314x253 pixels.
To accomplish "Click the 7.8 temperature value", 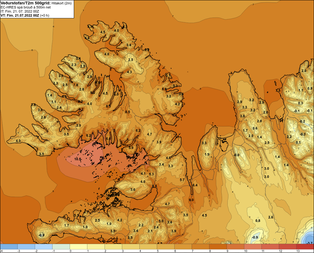I will pos(76,85).
